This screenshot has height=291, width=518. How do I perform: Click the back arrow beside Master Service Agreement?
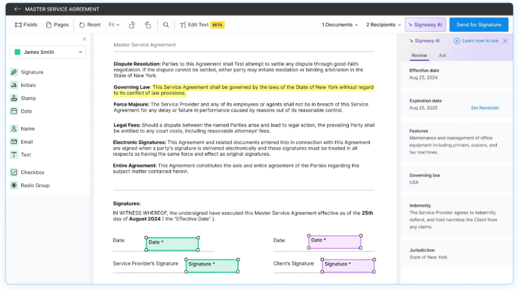tap(17, 9)
